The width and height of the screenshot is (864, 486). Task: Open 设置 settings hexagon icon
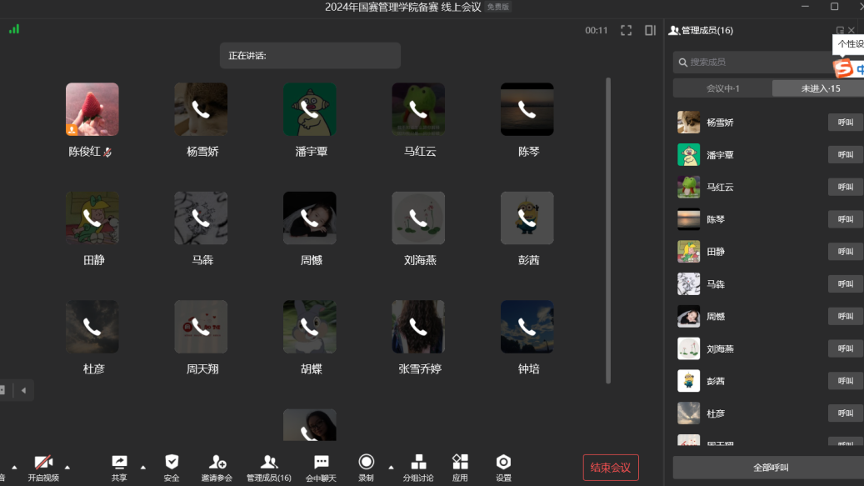[x=503, y=463]
